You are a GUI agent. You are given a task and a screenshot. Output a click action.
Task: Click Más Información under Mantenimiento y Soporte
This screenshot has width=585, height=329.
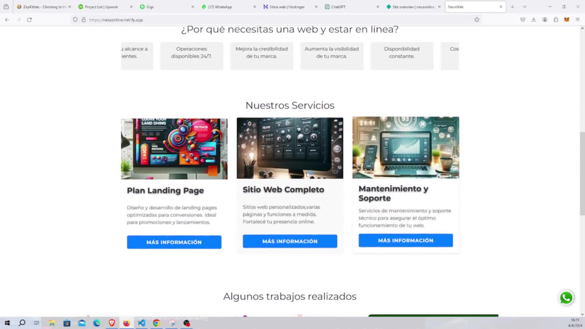[x=405, y=241]
